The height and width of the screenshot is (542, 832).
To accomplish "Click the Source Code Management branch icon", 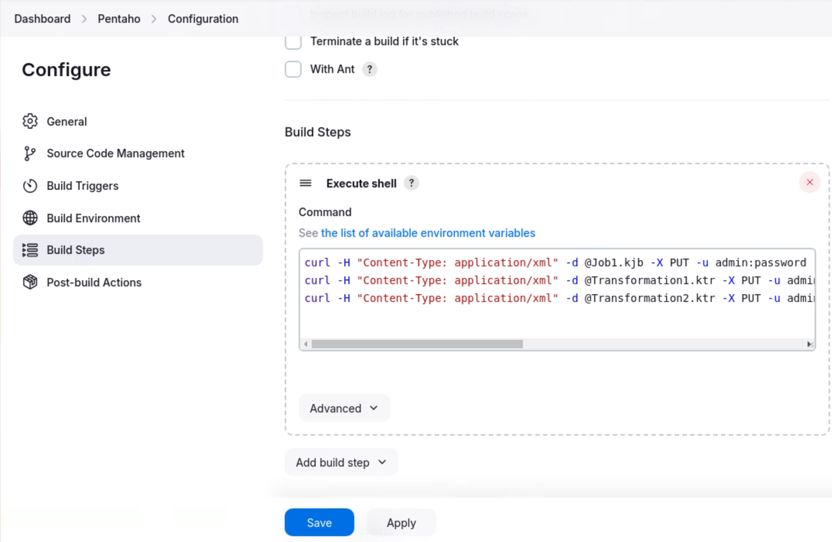I will (30, 153).
